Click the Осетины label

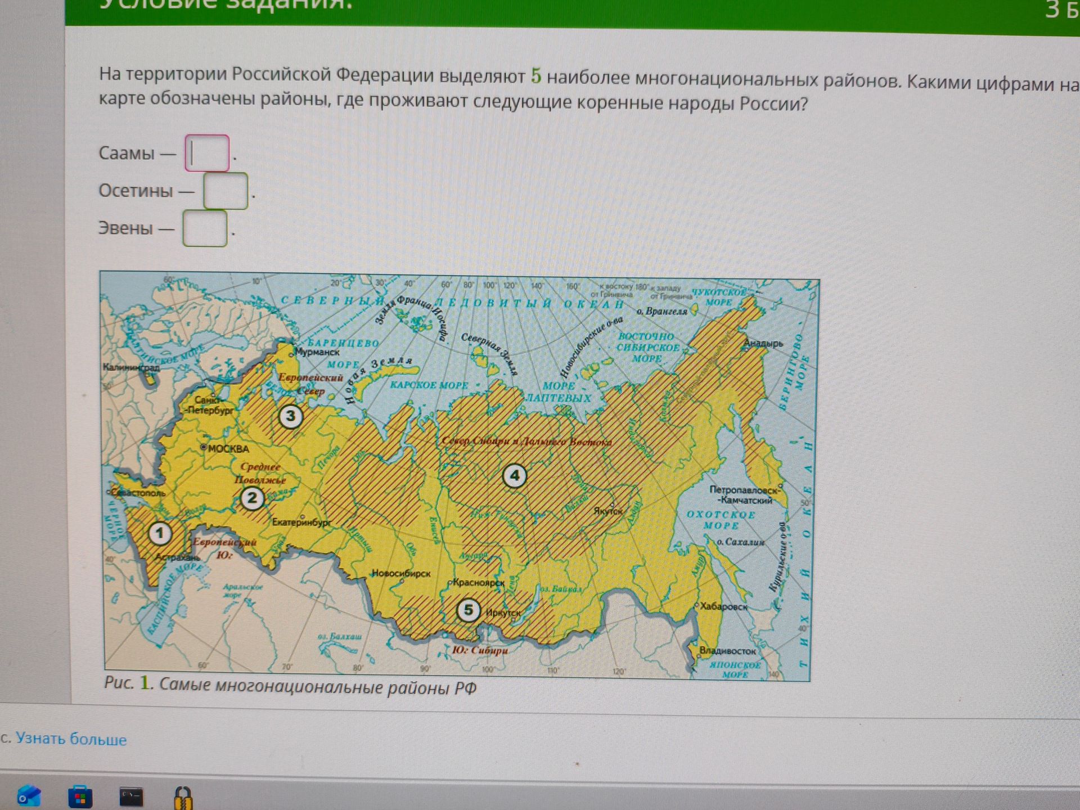136,191
